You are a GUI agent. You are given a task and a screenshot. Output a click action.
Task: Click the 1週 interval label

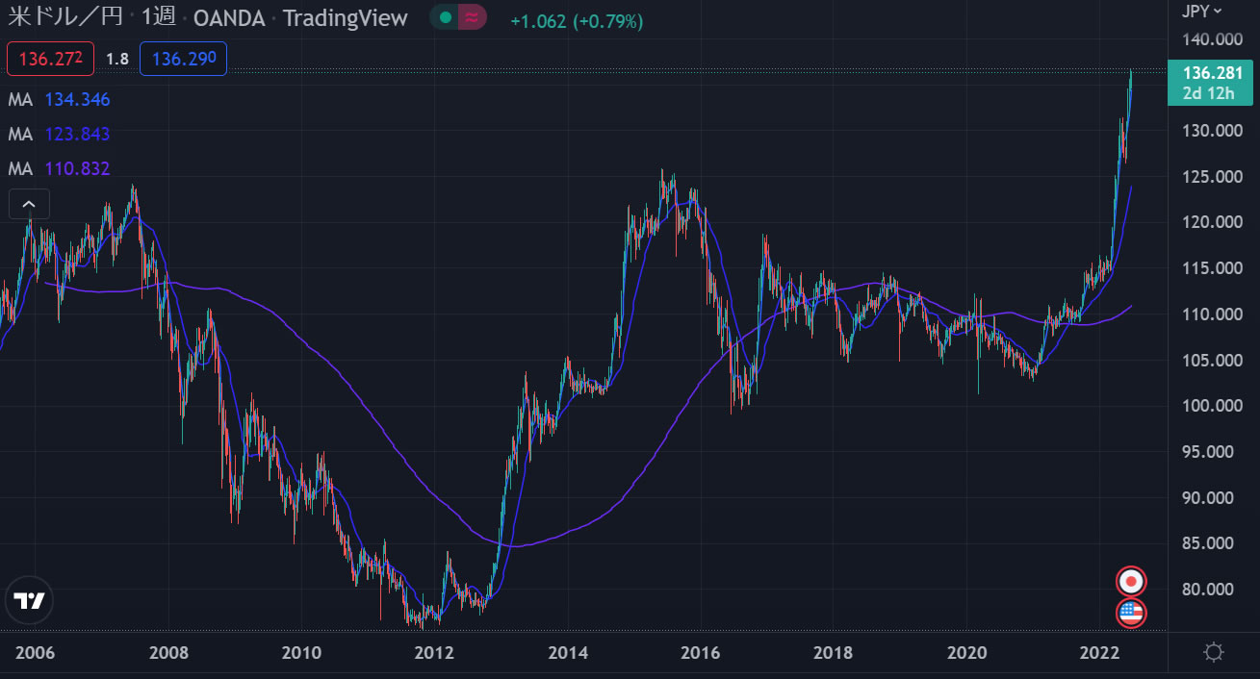158,17
